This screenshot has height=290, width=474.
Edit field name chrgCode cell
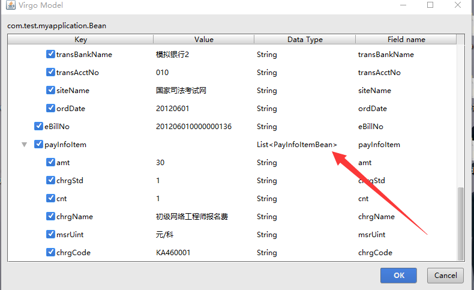pos(375,253)
